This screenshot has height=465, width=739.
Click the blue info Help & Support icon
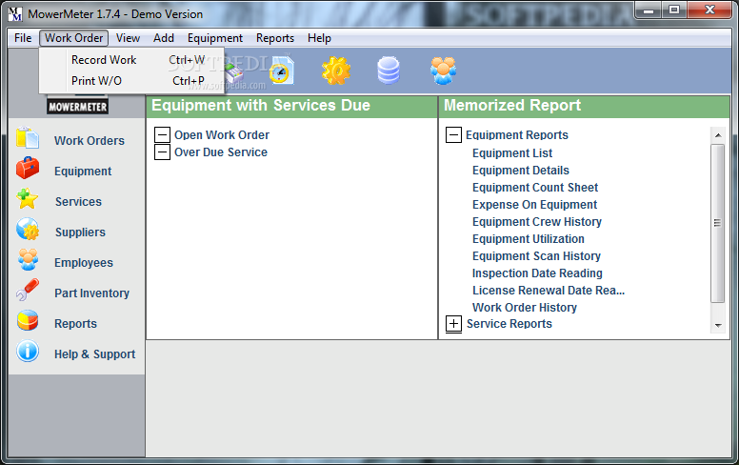tap(28, 352)
